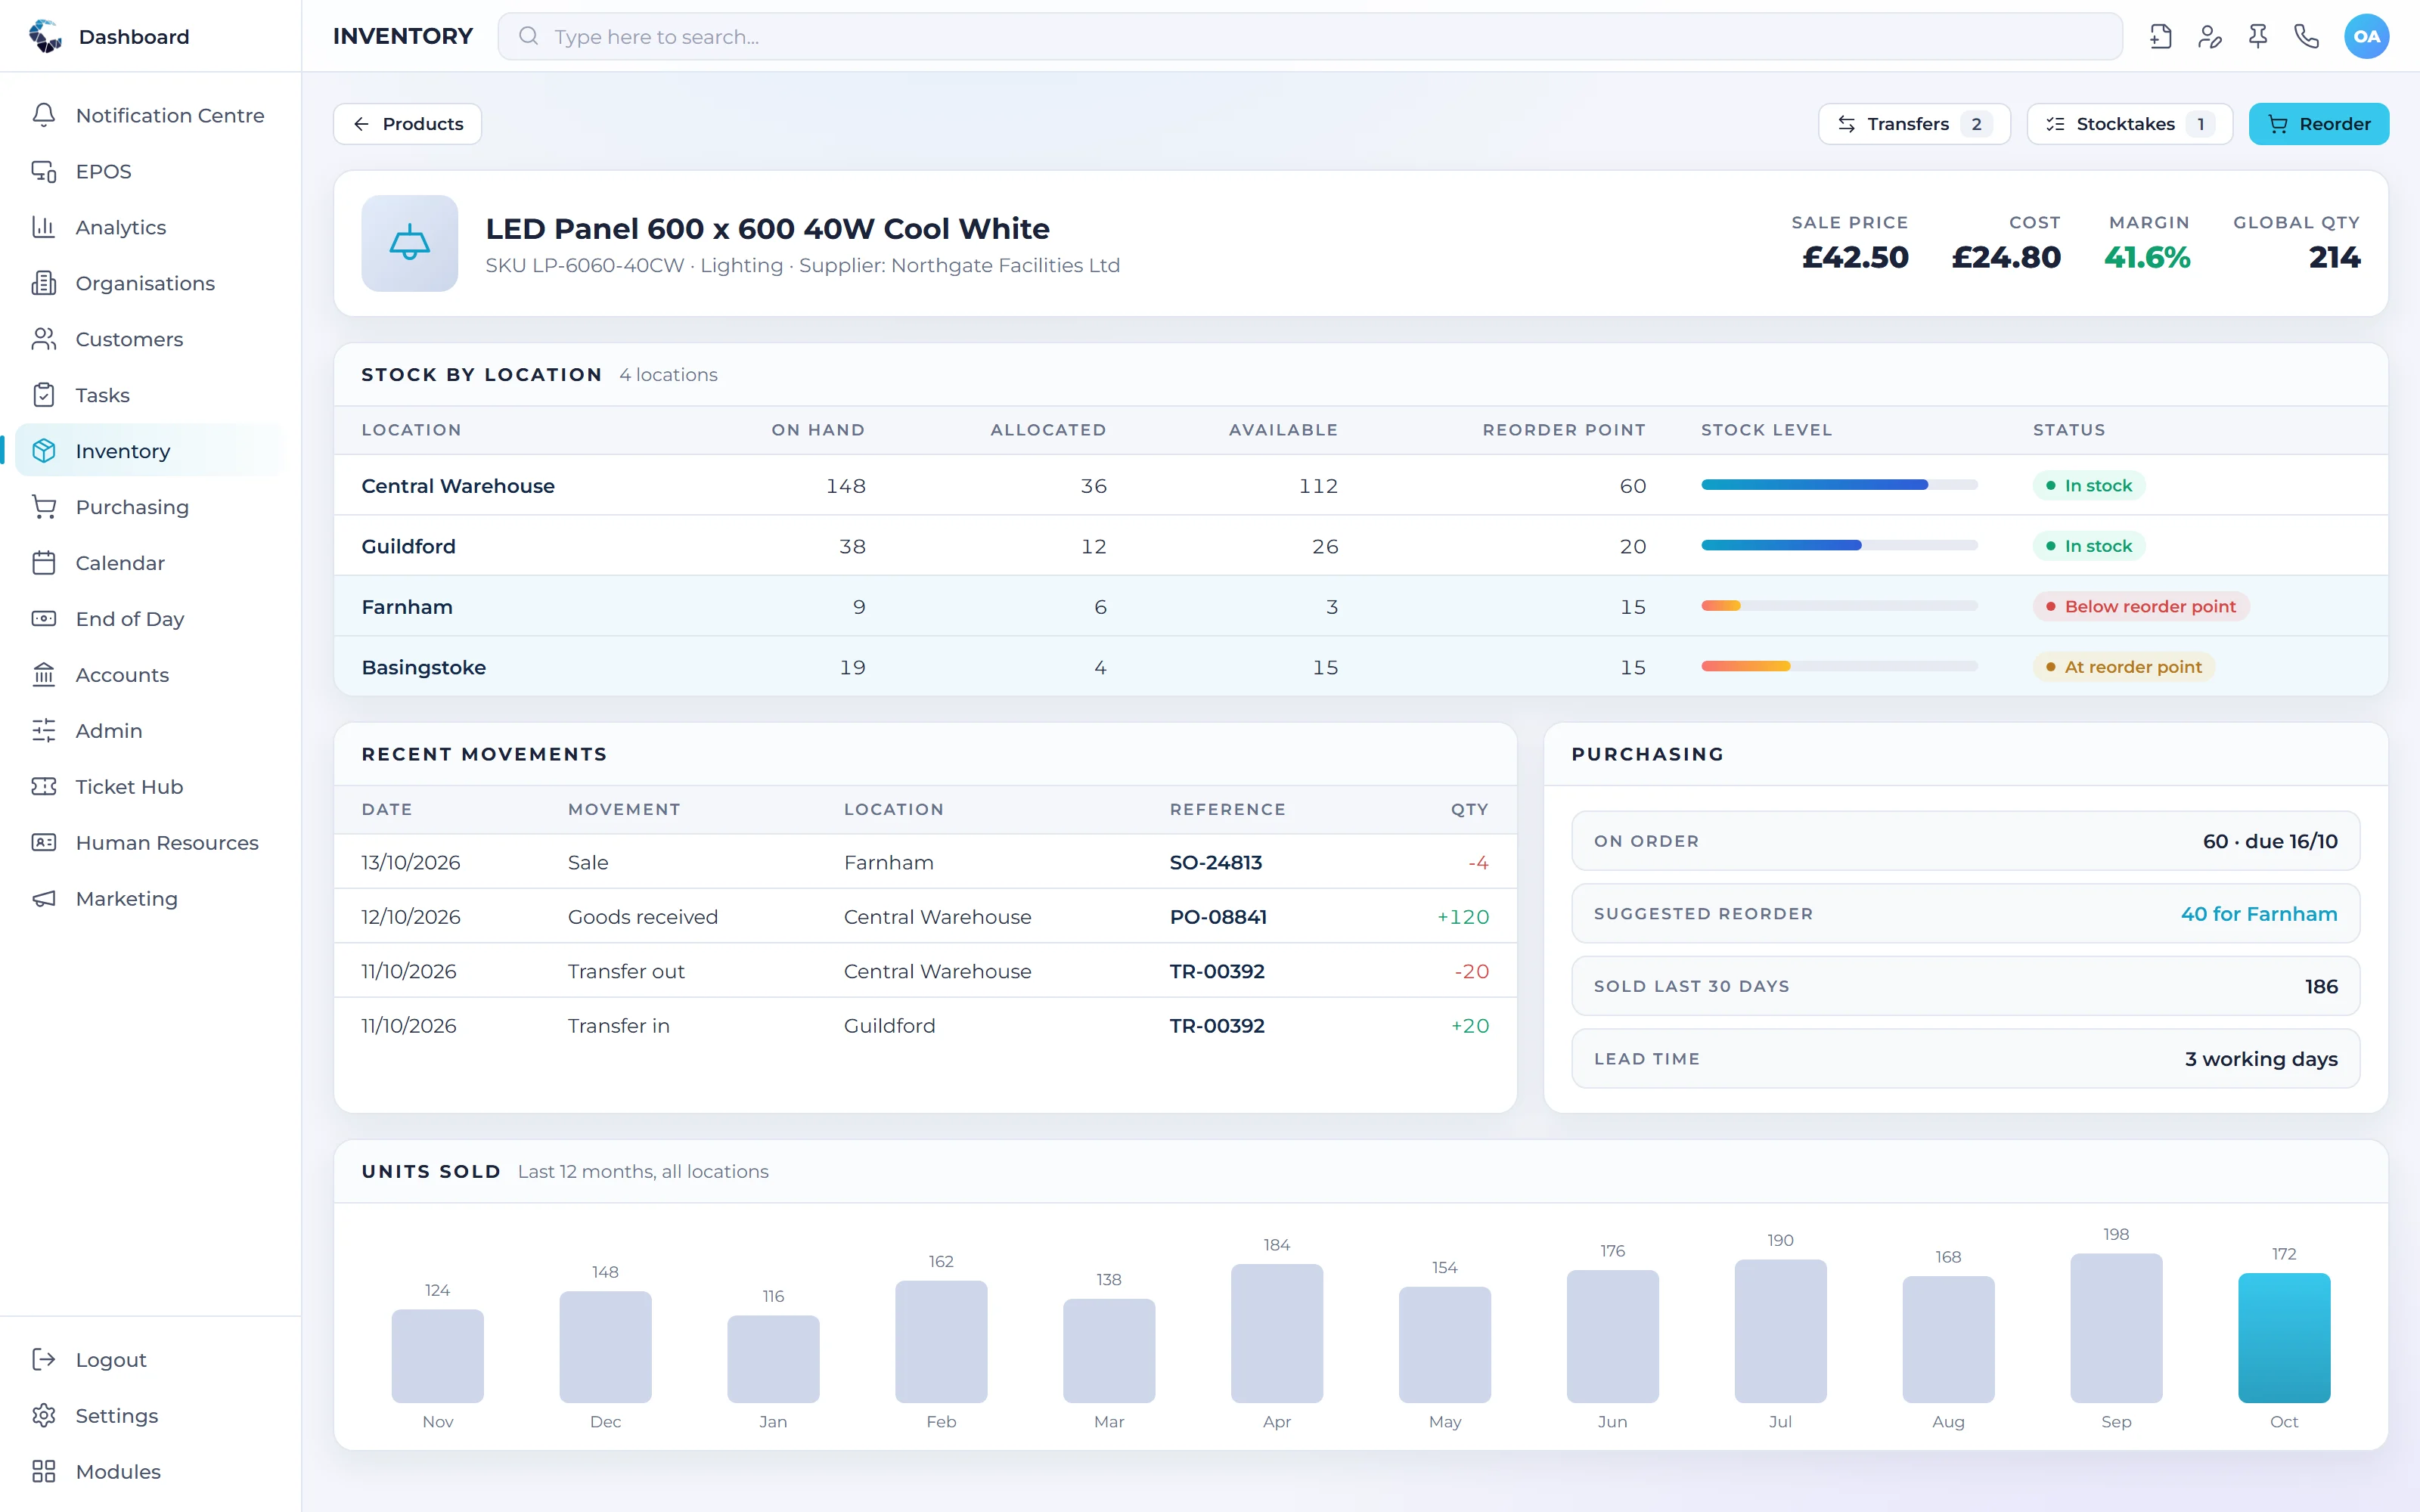Click the Purchasing cart icon in sidebar
Image resolution: width=2420 pixels, height=1512 pixels.
point(44,507)
